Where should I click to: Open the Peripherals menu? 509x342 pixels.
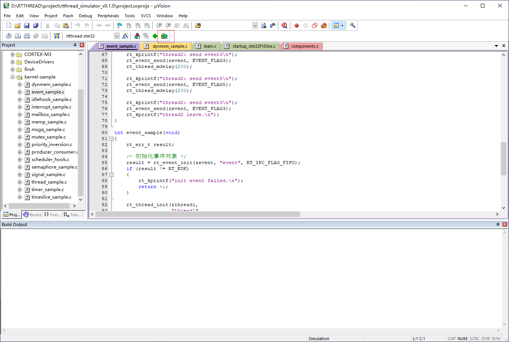[108, 16]
